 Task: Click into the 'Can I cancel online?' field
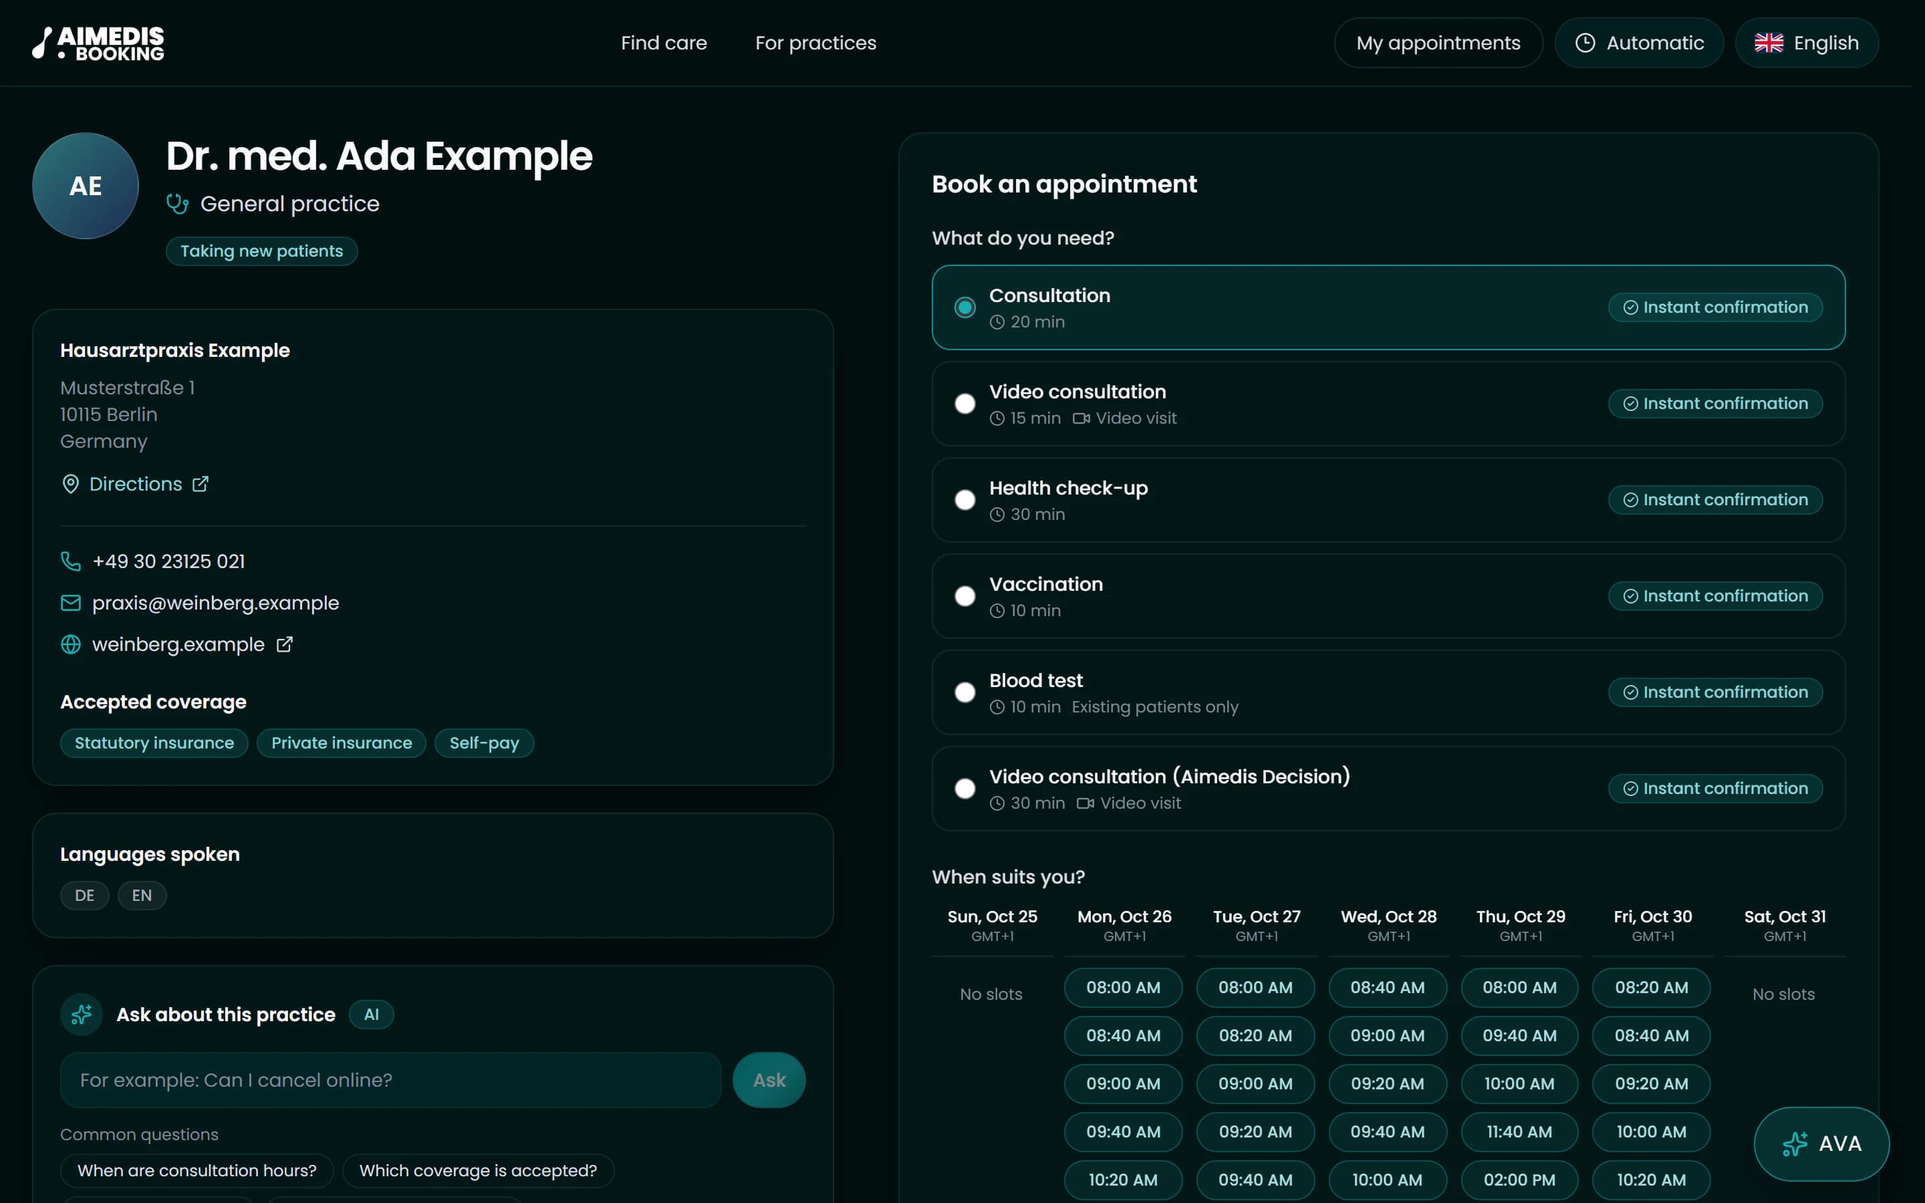(x=390, y=1079)
